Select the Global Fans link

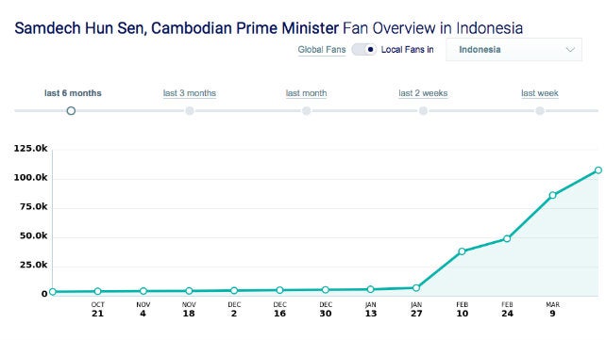[322, 50]
